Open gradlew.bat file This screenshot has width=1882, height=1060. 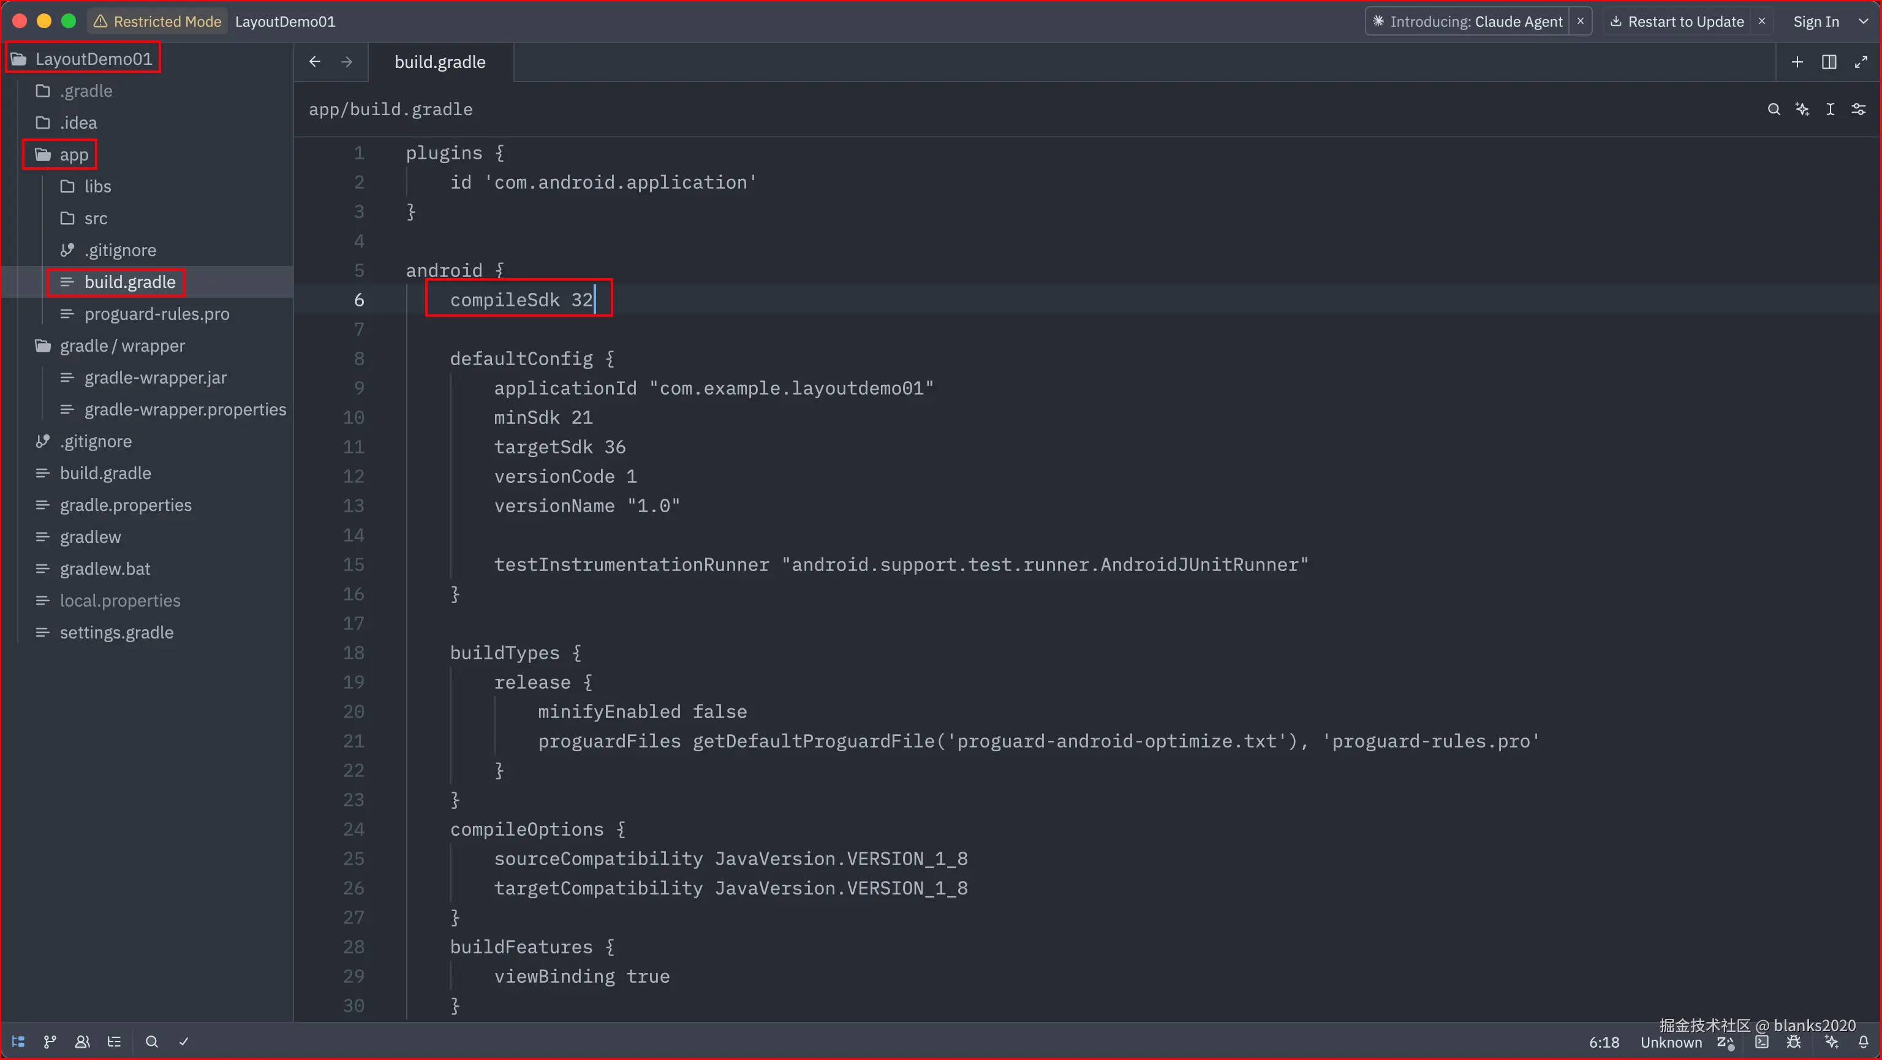point(94,569)
